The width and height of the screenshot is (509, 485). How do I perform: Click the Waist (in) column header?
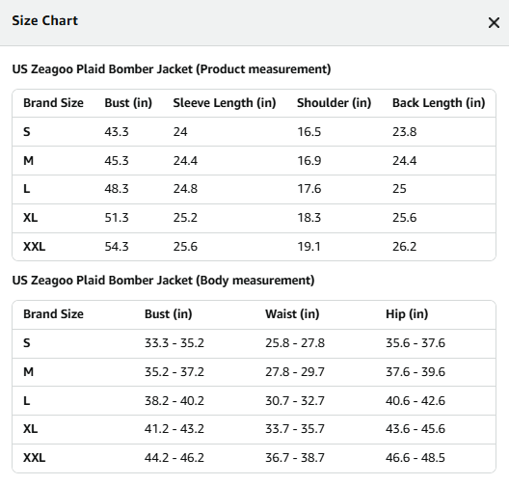292,314
